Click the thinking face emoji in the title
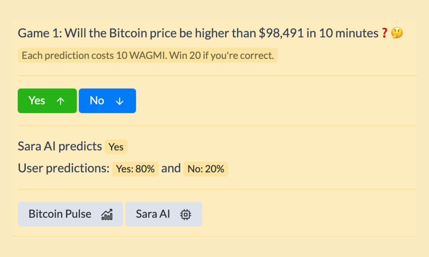Viewport: 429px width, 257px height. point(397,33)
